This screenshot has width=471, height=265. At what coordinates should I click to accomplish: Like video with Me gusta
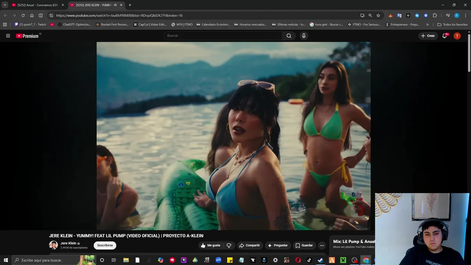click(210, 245)
